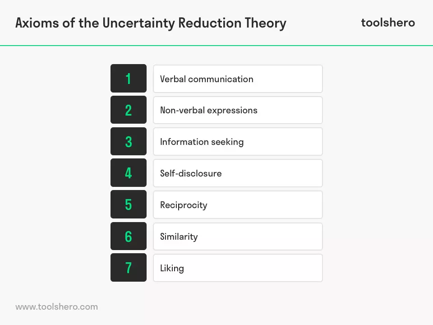Image resolution: width=433 pixels, height=325 pixels.
Task: Click the toolshero logo
Action: point(388,23)
